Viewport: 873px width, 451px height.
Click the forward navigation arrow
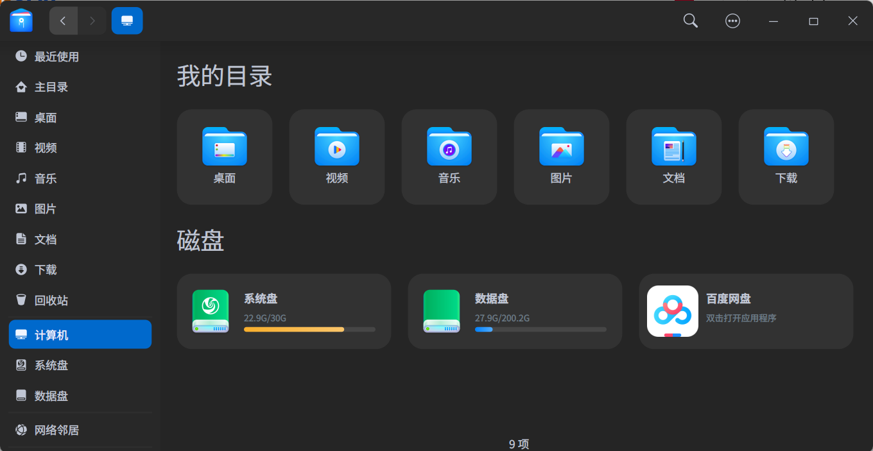pos(92,20)
